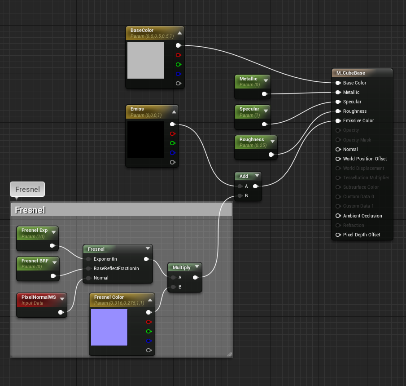
Task: Click Multiply node input pin A
Action: (x=174, y=278)
